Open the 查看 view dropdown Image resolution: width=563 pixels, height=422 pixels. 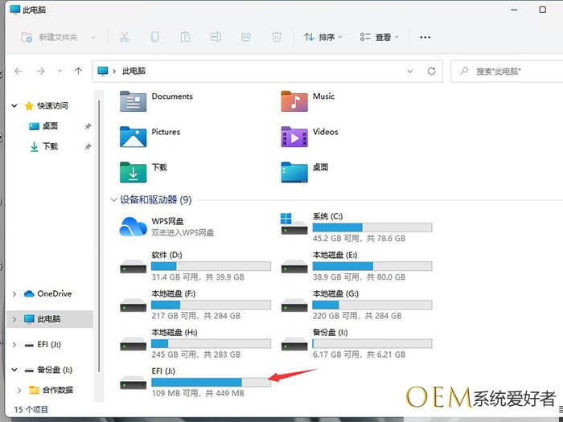point(379,37)
